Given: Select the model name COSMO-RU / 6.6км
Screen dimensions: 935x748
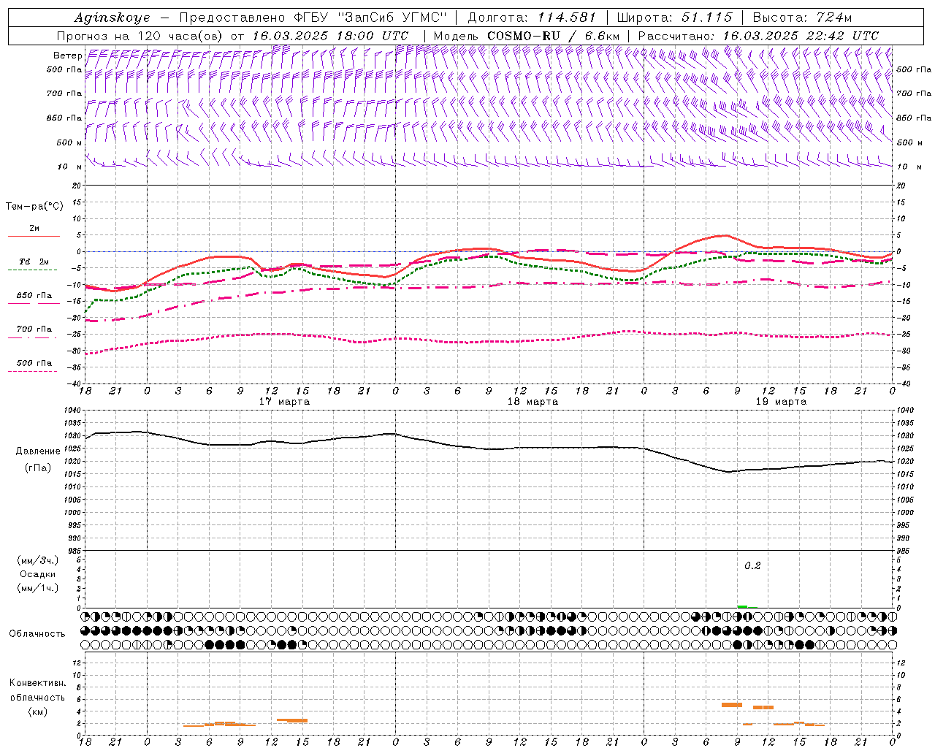Looking at the screenshot, I should point(553,36).
